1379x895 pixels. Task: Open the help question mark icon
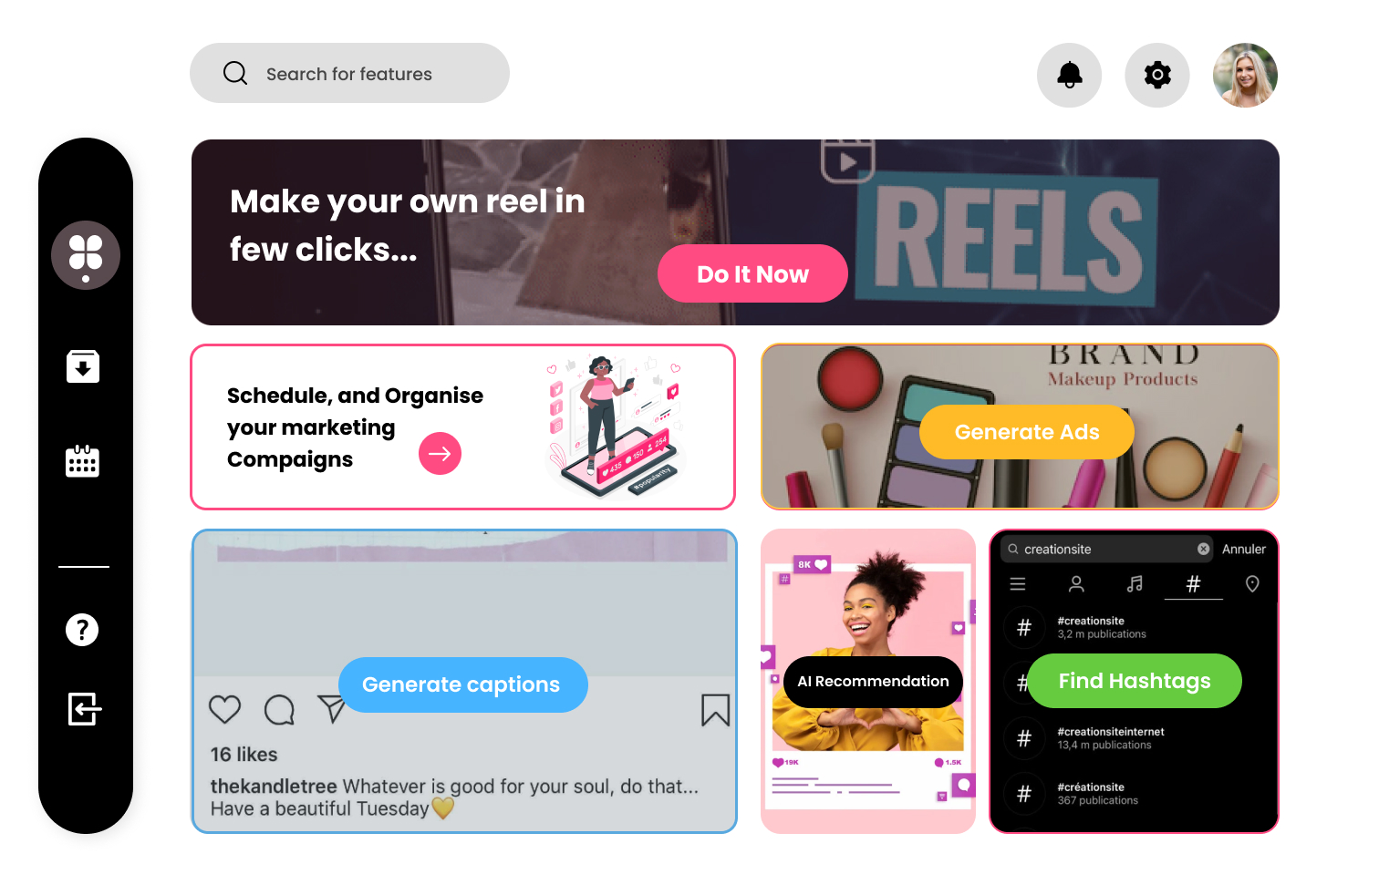(82, 629)
